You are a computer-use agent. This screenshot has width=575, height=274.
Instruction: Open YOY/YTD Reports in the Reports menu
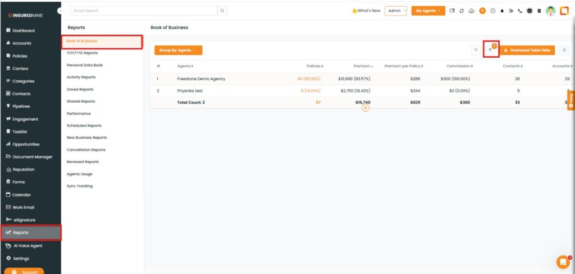point(82,53)
